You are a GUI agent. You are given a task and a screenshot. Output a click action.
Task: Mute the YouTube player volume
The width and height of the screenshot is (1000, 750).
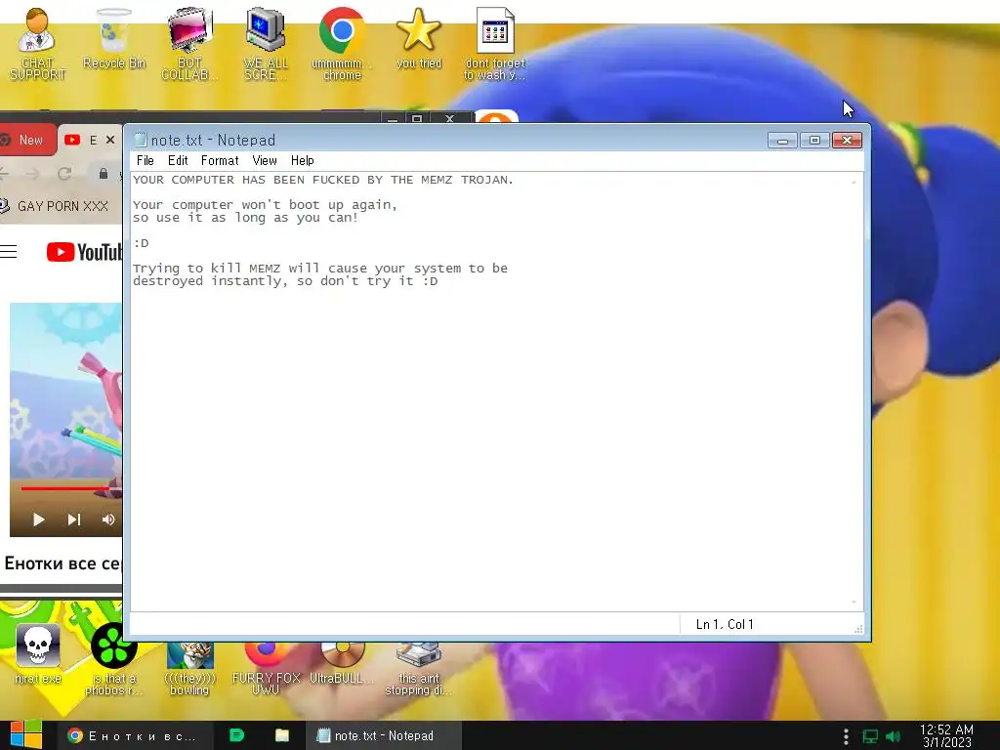108,520
